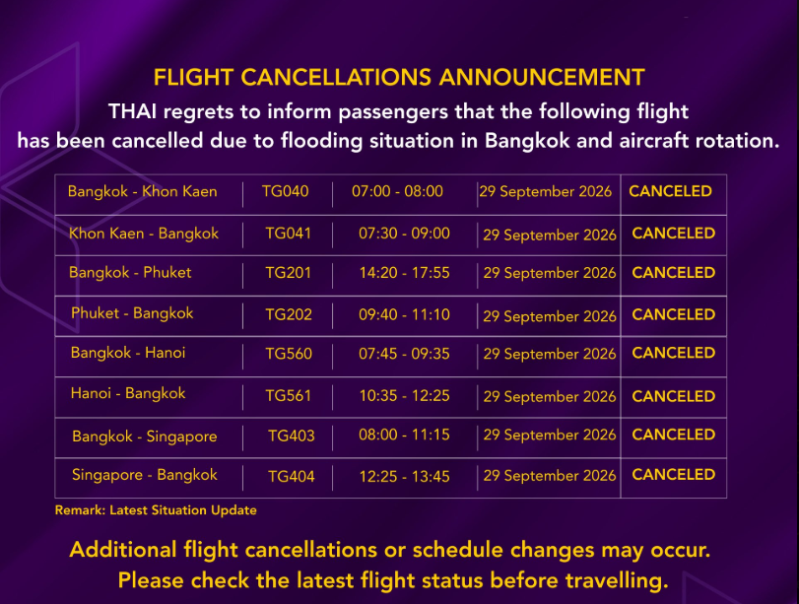The image size is (799, 604).
Task: Select the Singapore - Bangkok route
Action: point(145,475)
